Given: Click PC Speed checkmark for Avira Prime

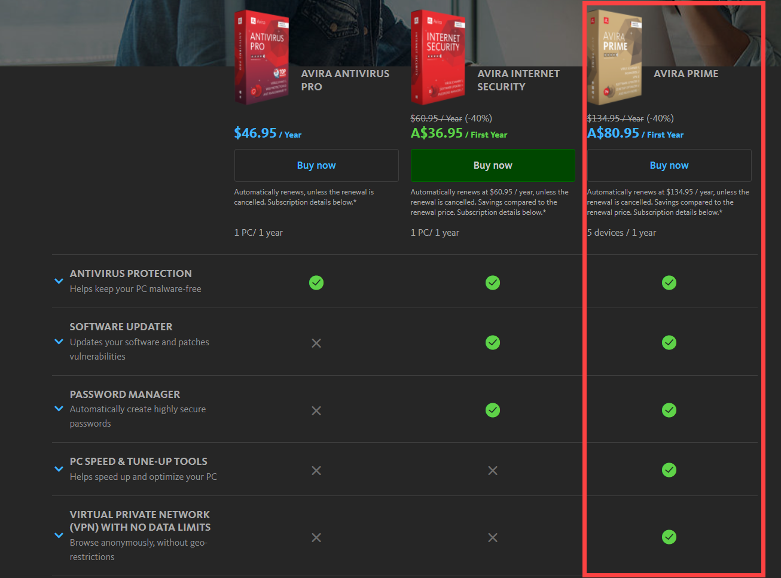Looking at the screenshot, I should pos(669,470).
